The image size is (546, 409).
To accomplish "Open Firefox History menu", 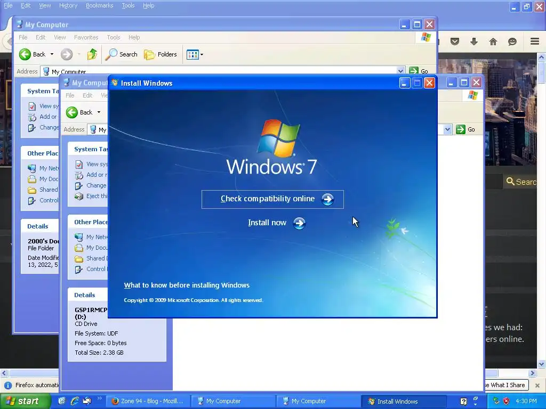I will click(x=68, y=5).
